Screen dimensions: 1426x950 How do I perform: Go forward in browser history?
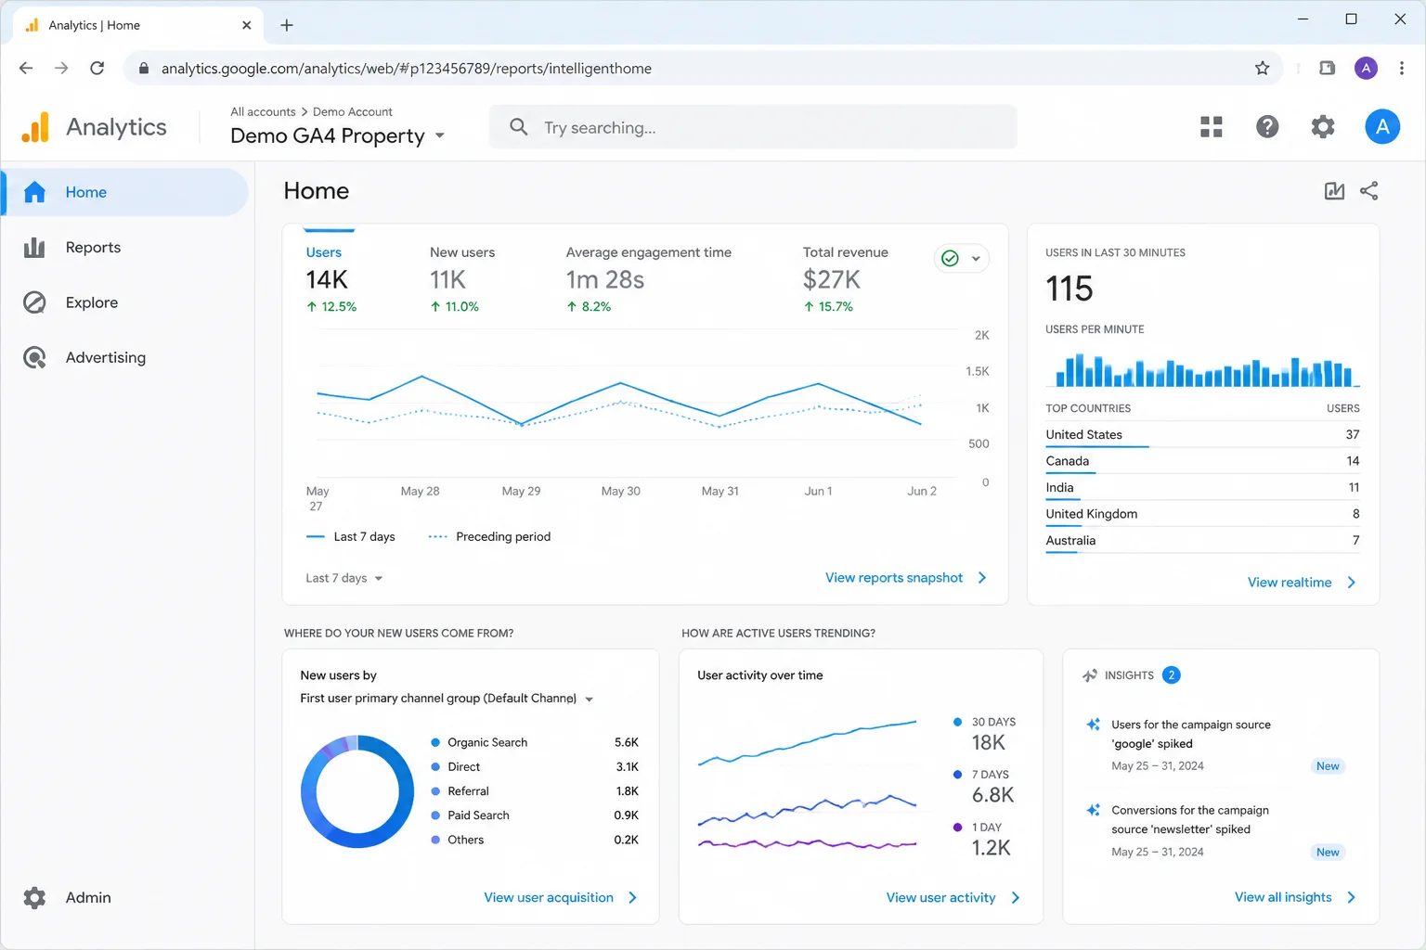[61, 68]
